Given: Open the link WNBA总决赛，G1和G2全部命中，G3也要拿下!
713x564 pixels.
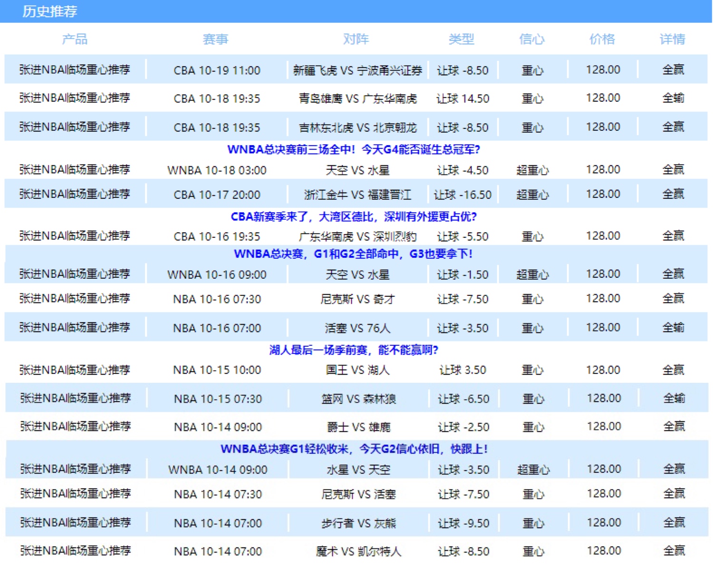Looking at the screenshot, I should pyautogui.click(x=354, y=254).
